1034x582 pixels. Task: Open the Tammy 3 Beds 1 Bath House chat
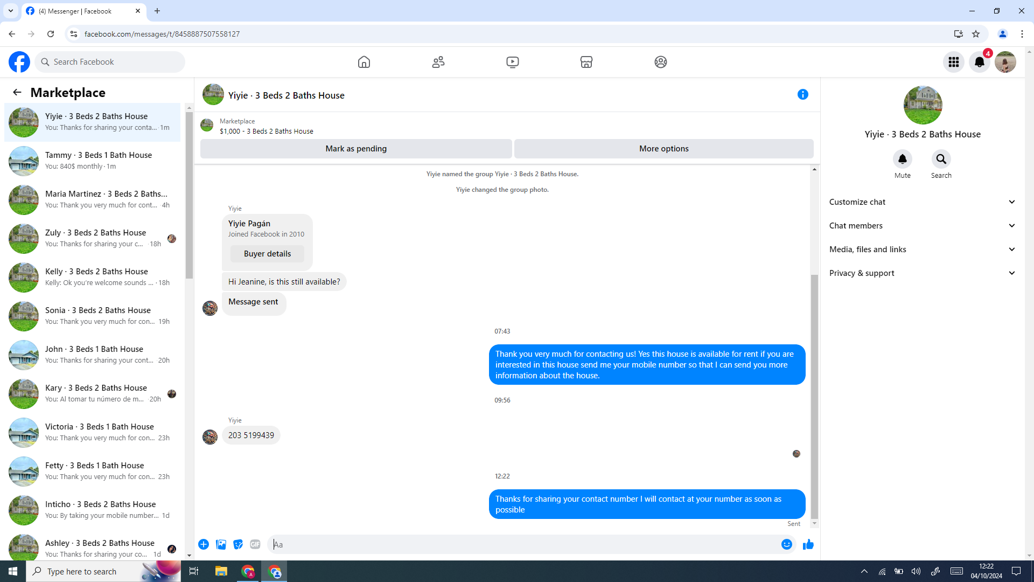point(93,161)
